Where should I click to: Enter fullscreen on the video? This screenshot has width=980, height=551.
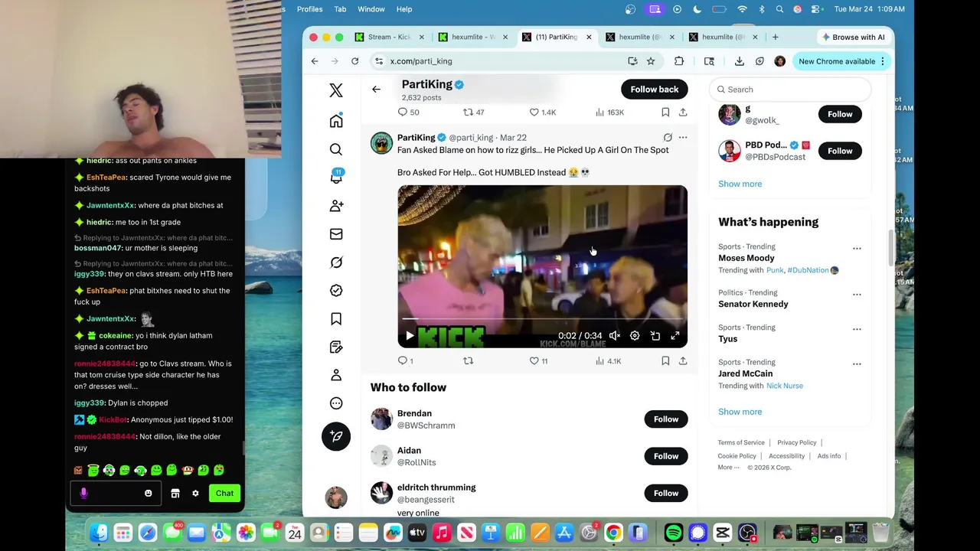tap(675, 336)
